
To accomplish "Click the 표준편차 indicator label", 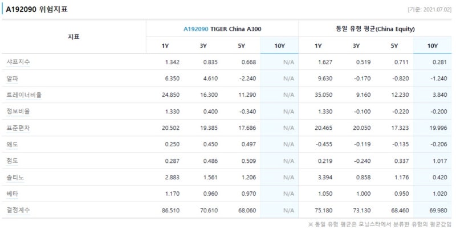I will click(18, 128).
